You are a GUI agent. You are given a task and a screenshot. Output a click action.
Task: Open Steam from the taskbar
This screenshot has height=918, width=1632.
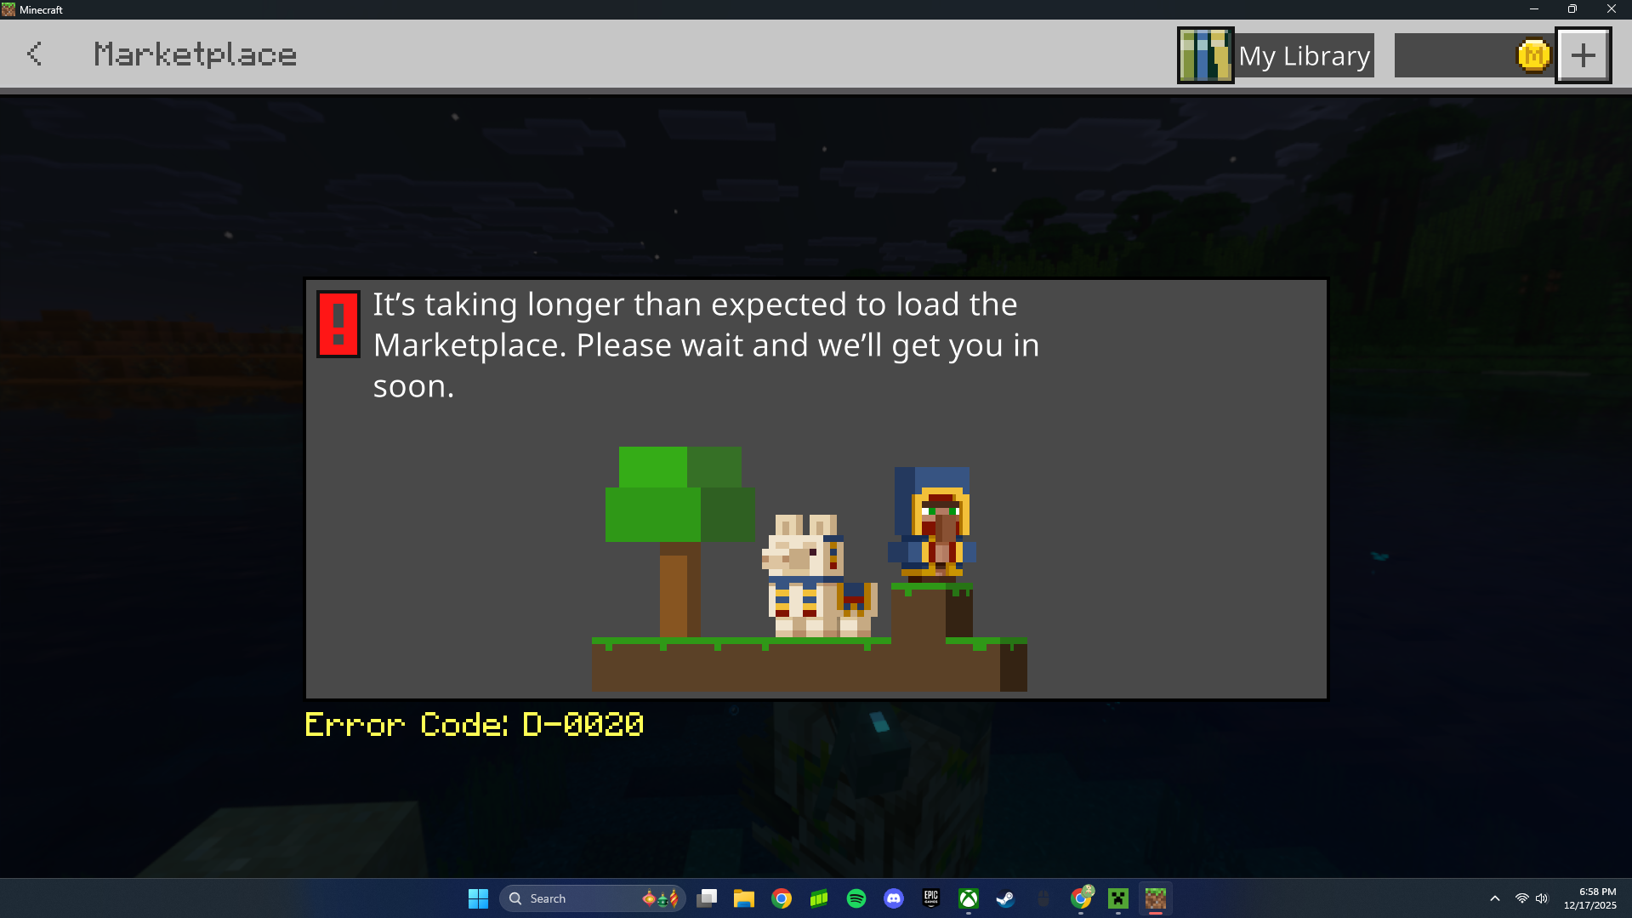[1006, 898]
